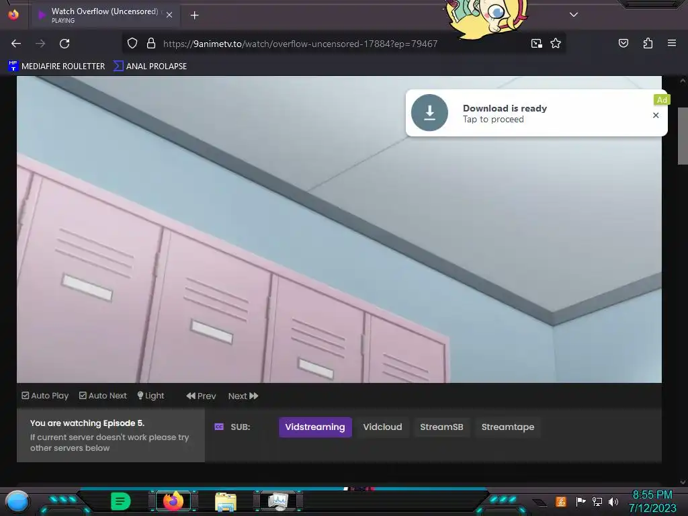
Task: Reload the current page
Action: pos(64,44)
